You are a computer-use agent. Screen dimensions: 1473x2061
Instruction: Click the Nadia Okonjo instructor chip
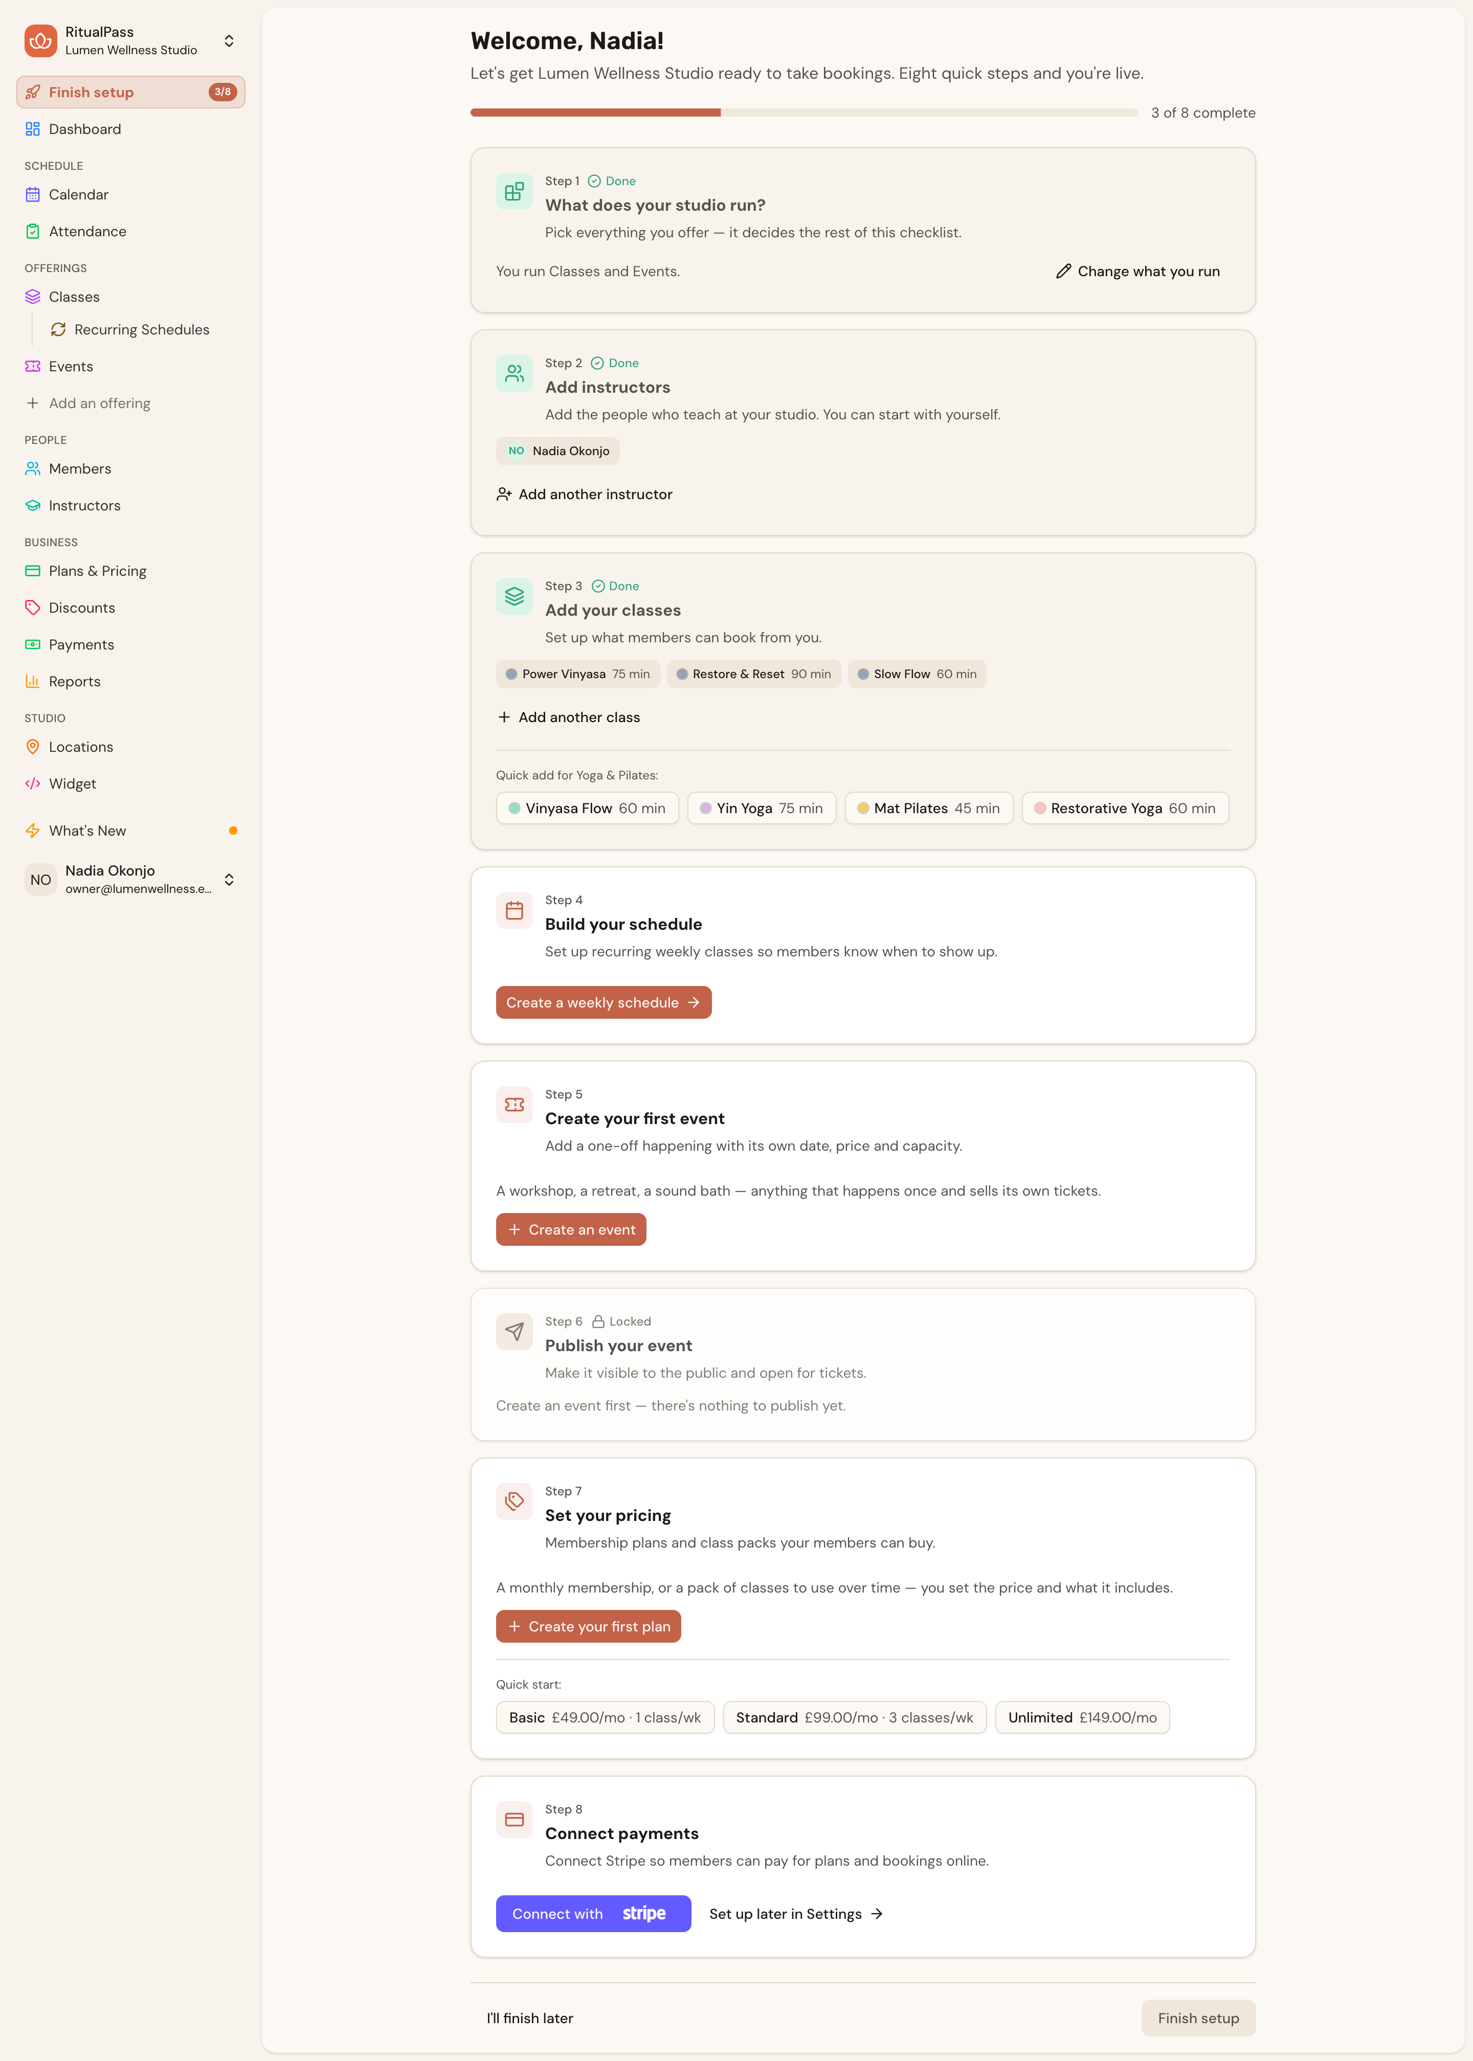[557, 451]
